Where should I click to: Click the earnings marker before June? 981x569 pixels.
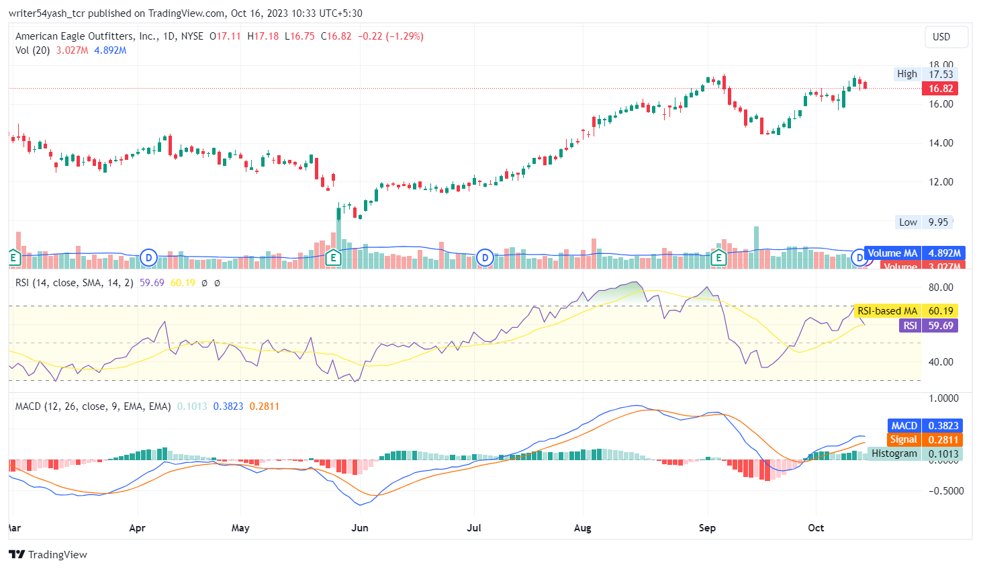click(333, 257)
